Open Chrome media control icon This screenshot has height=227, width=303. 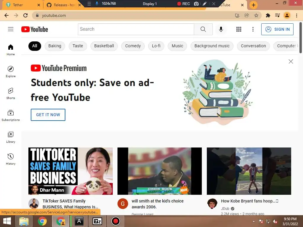pyautogui.click(x=277, y=15)
